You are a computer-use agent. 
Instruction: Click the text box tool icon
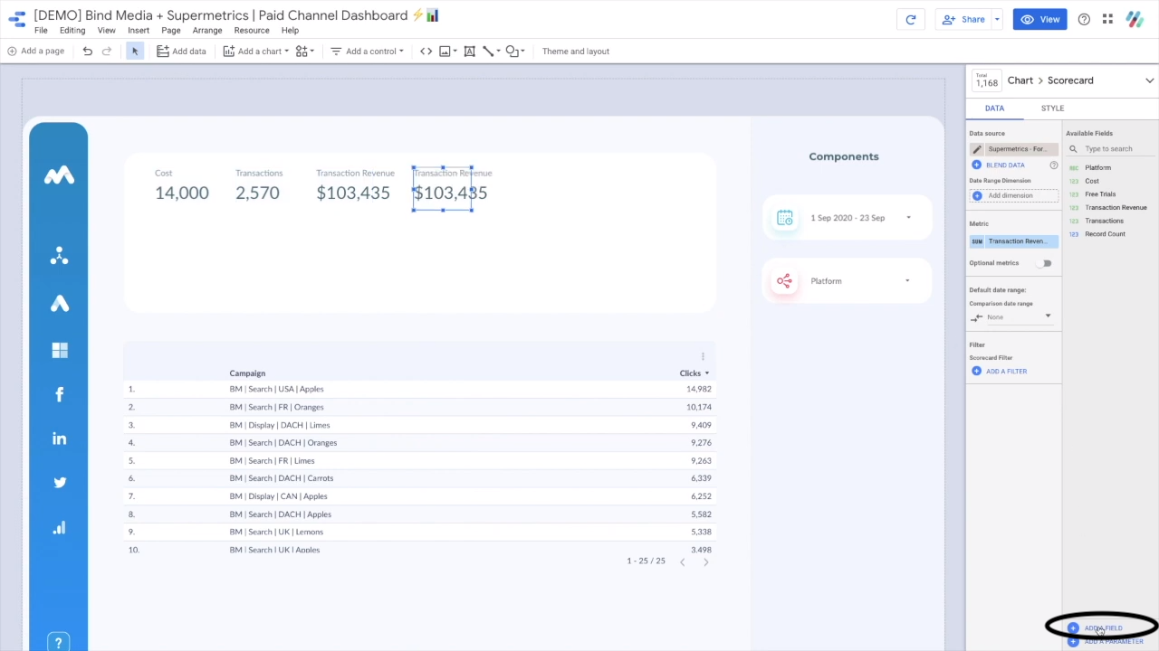tap(469, 52)
